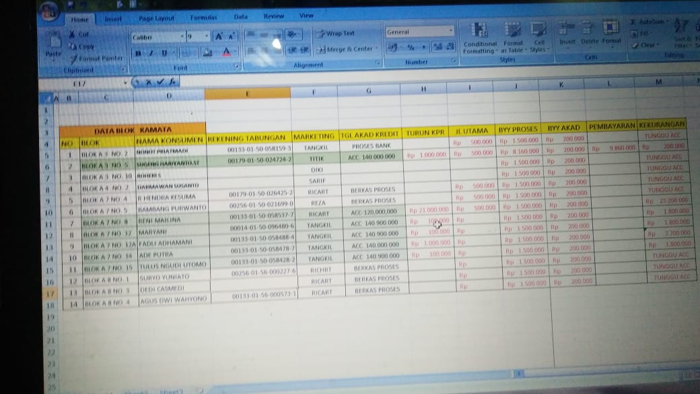700x394 pixels.
Task: Open the Merge & Center dropdown arrow
Action: (x=376, y=48)
